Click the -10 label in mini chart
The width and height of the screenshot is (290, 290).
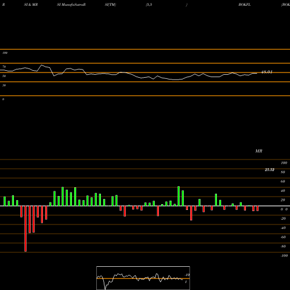point(187,275)
